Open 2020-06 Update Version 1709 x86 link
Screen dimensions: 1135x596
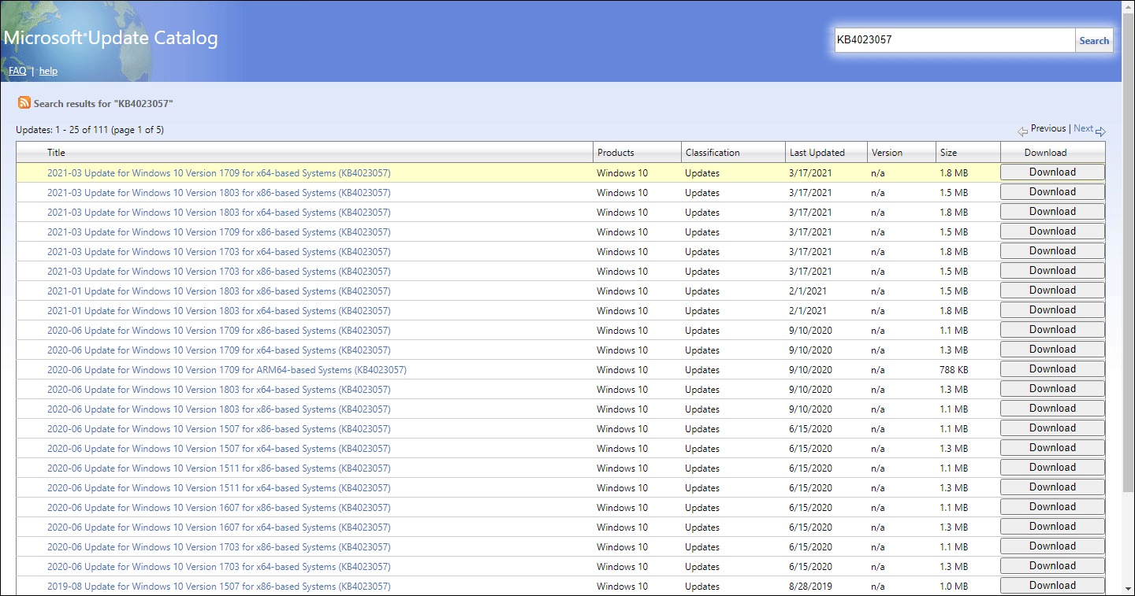pyautogui.click(x=218, y=331)
